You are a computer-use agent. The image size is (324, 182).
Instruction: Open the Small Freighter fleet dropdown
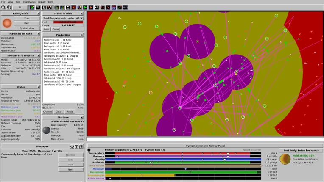point(63,18)
